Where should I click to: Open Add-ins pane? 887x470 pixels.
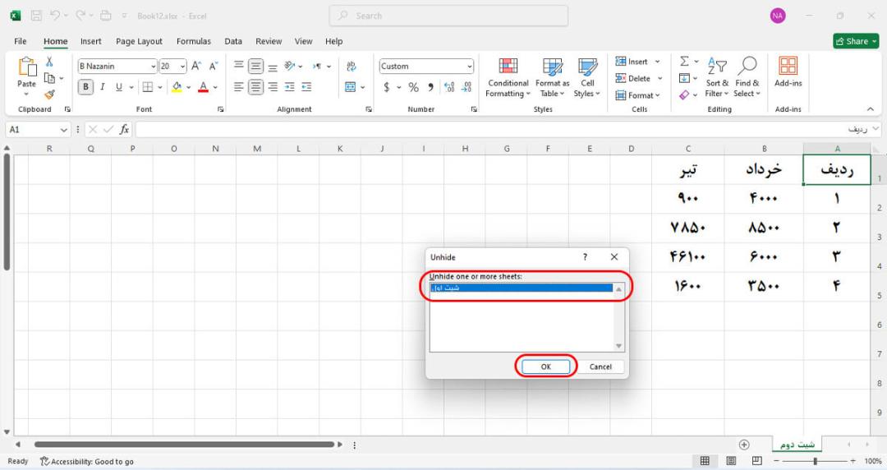[x=788, y=72]
